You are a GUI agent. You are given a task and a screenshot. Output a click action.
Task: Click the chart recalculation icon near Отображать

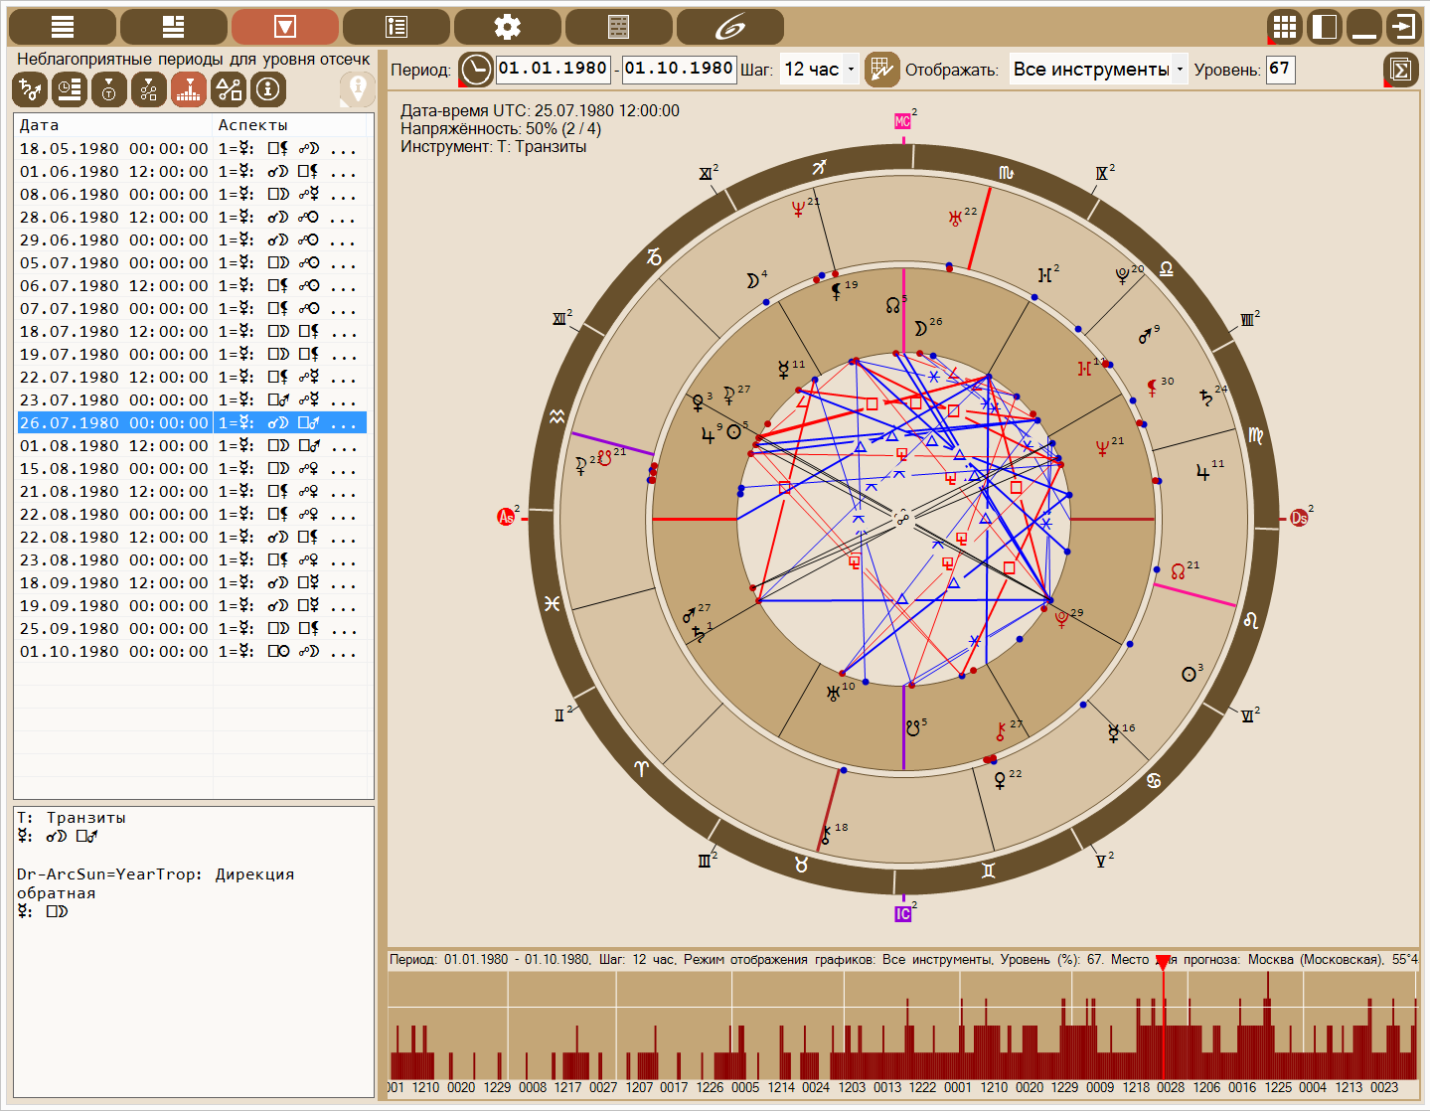point(881,70)
